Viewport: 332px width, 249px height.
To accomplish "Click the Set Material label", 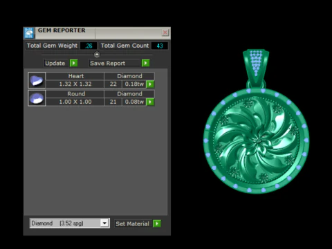I will coord(133,223).
